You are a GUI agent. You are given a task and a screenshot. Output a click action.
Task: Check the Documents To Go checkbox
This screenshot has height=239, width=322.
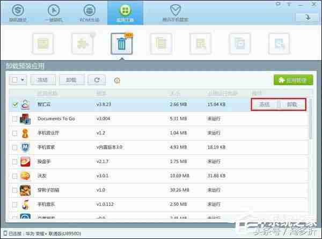(15, 118)
